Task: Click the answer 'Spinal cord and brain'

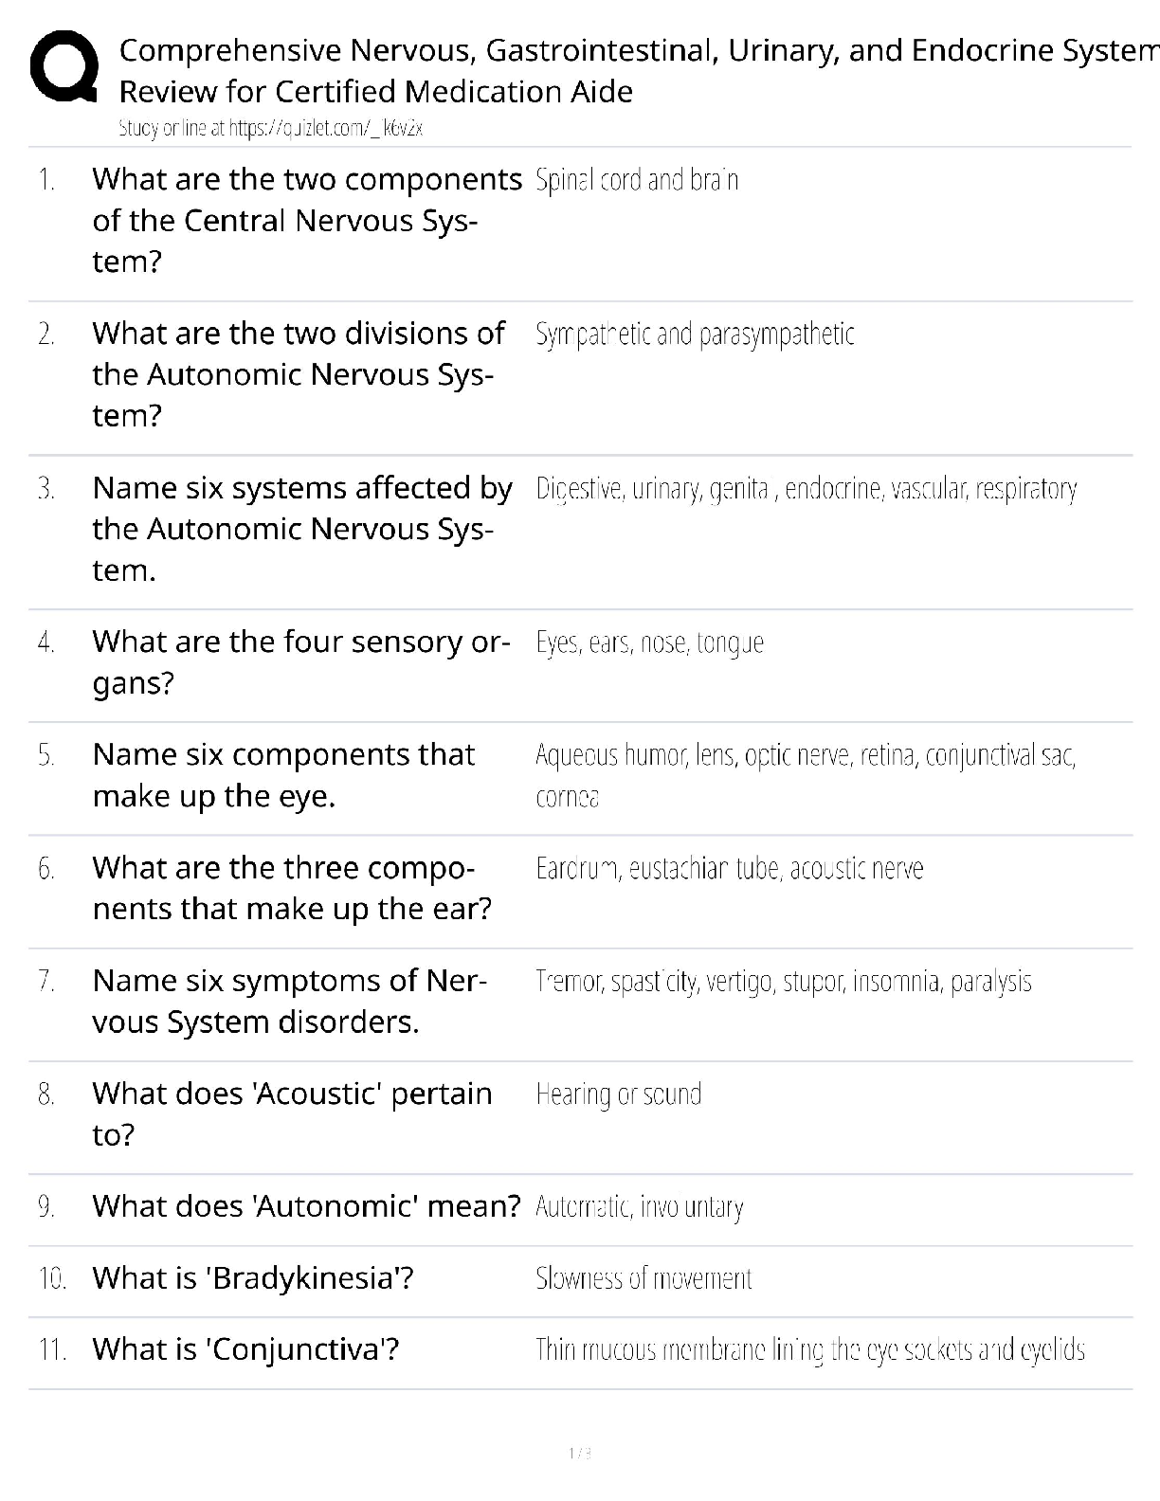Action: point(636,180)
